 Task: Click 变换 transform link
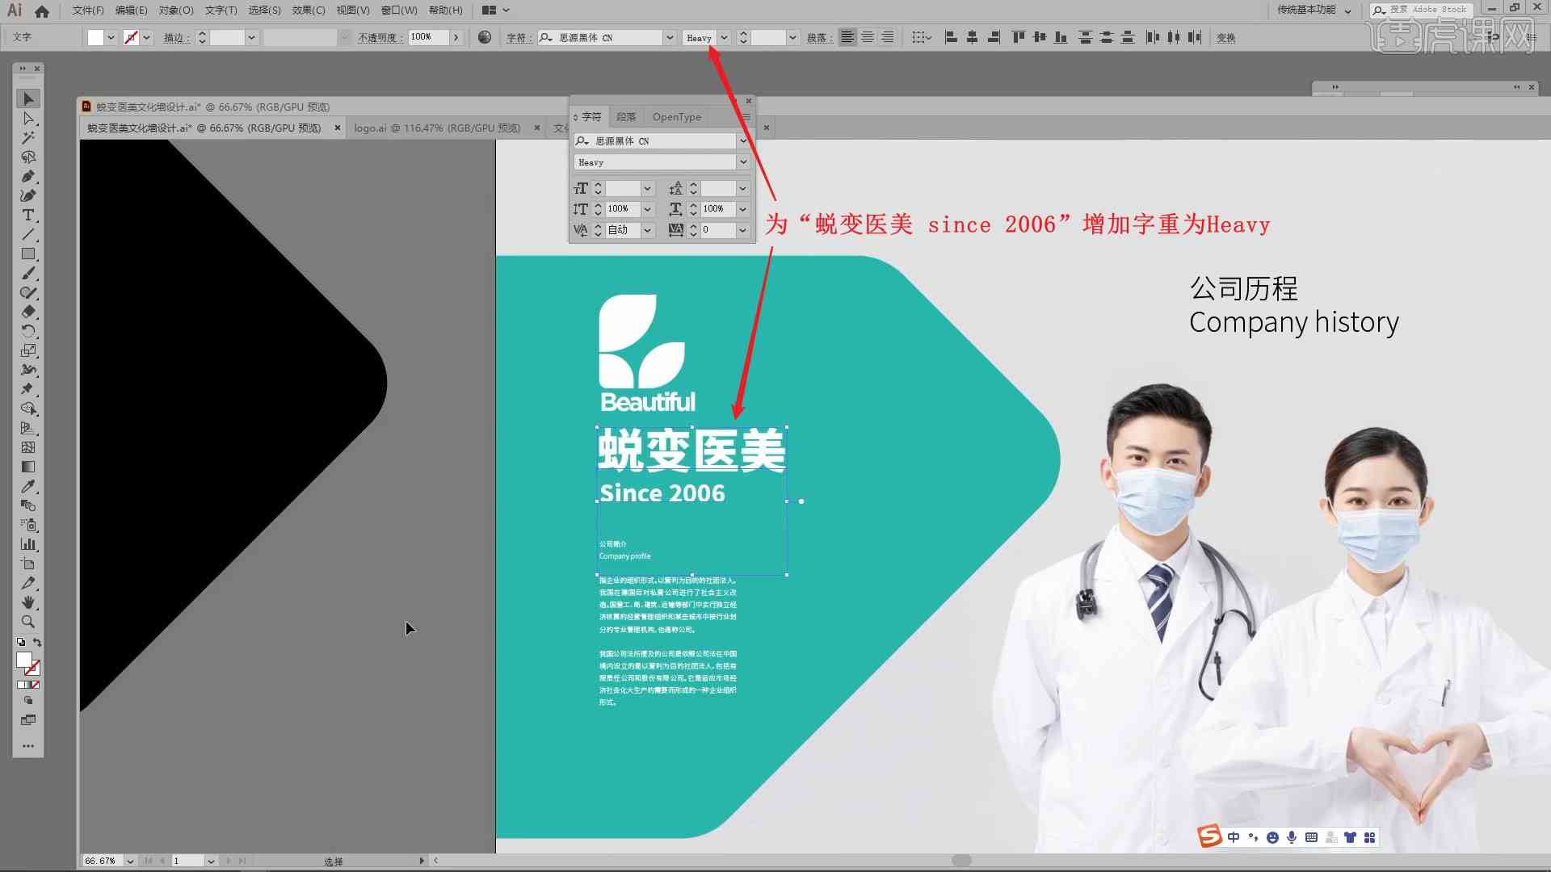pos(1225,38)
